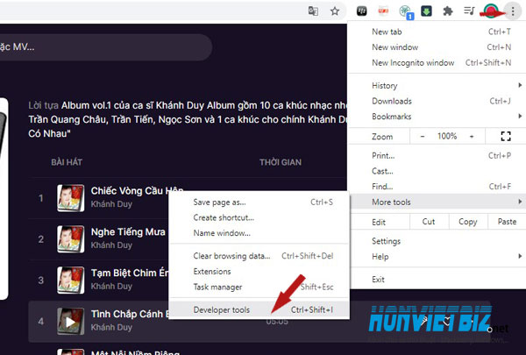Click the Paste button in Edit row

click(507, 222)
